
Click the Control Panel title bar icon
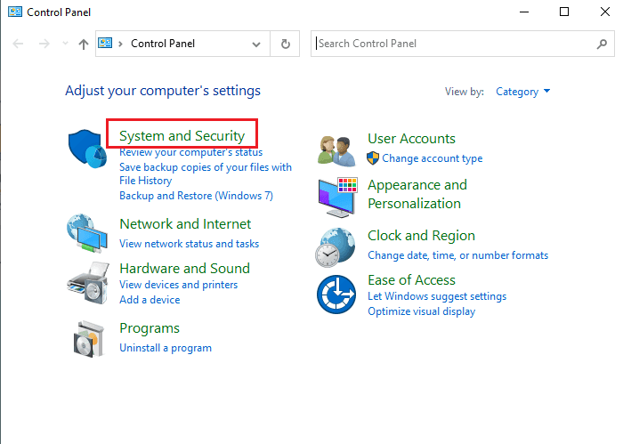click(15, 12)
